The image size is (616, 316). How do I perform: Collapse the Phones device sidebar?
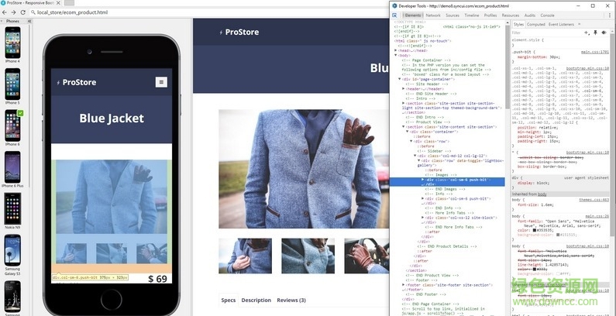(x=29, y=22)
